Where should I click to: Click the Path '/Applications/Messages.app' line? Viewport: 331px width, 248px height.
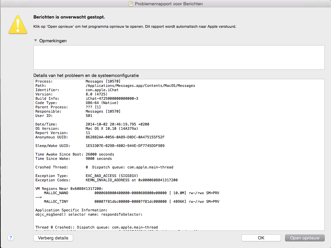coord(115,86)
